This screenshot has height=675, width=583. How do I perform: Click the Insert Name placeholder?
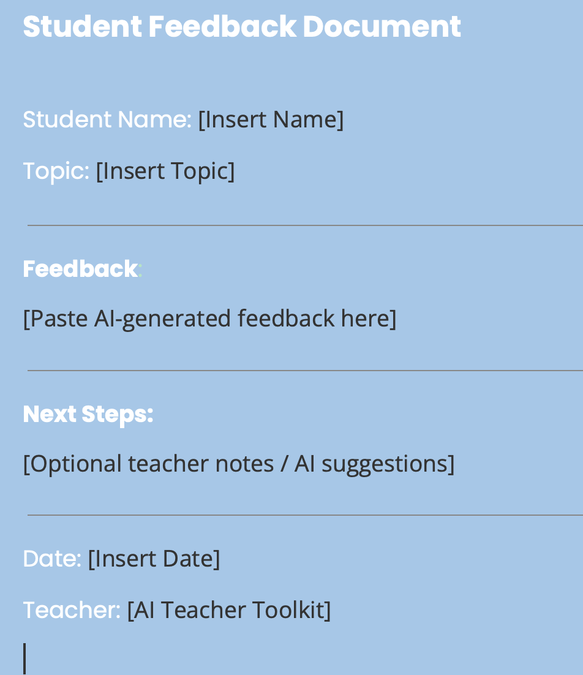pos(271,119)
